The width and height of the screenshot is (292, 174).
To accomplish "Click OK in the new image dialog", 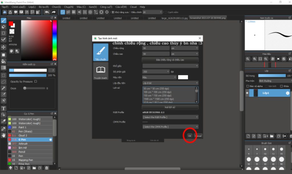I will click(190, 136).
